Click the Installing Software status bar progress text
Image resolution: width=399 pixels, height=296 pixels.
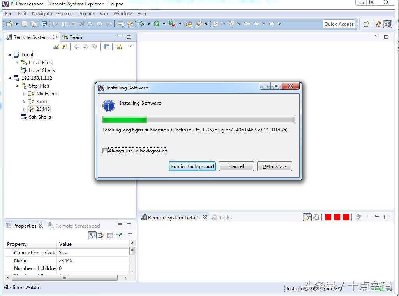pos(315,288)
